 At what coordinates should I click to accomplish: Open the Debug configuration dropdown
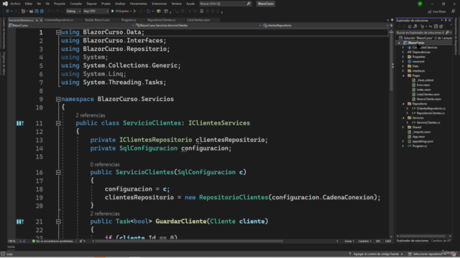[x=73, y=11]
